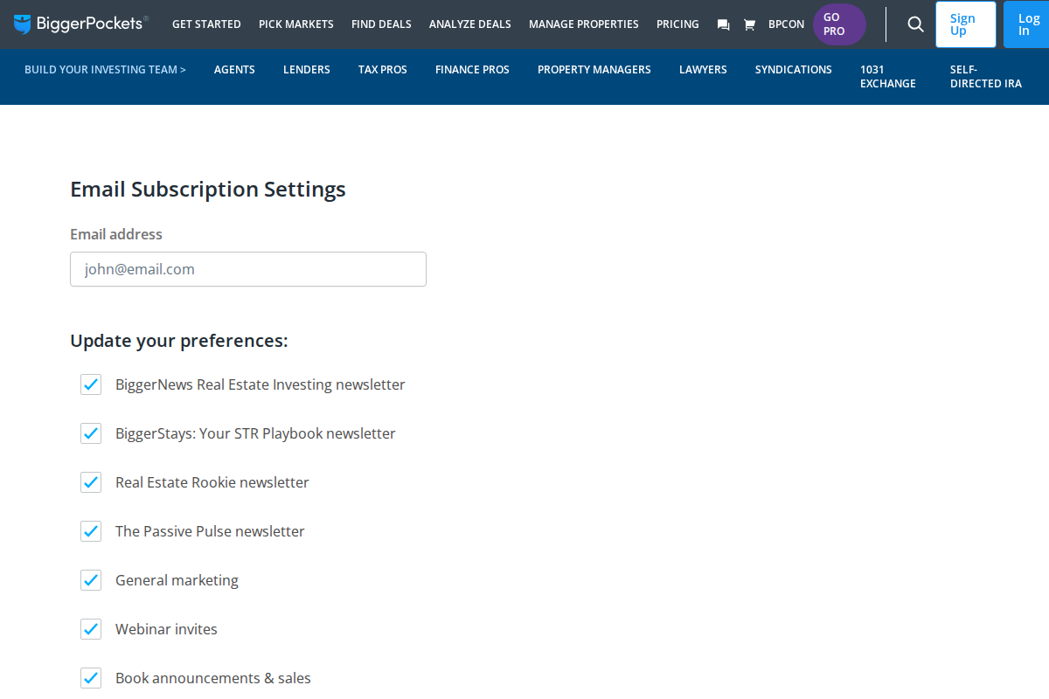
Task: Open the shopping cart icon
Action: coord(749,24)
